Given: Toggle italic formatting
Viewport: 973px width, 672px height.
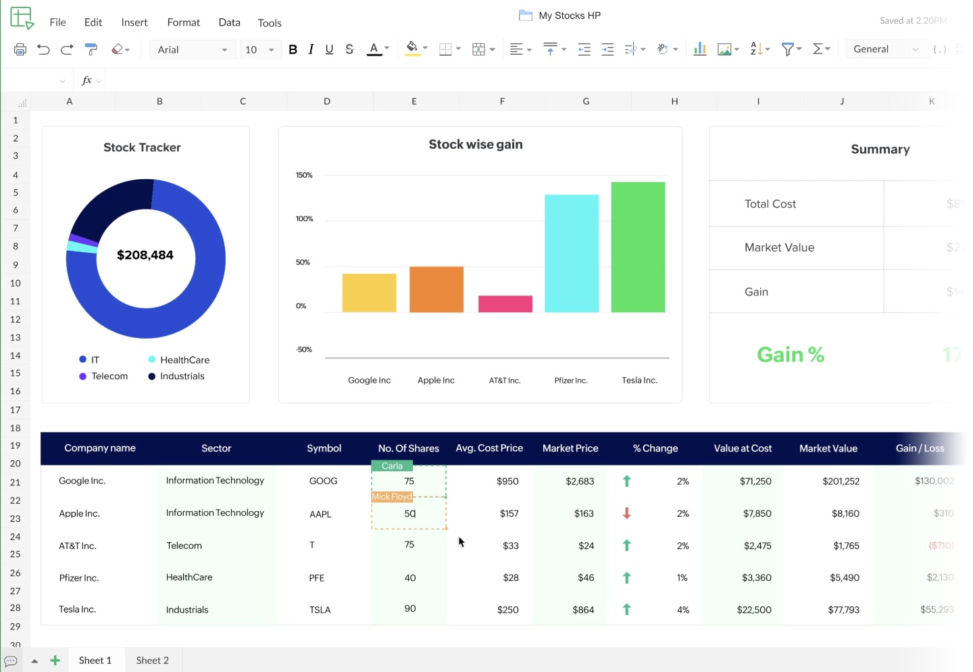Looking at the screenshot, I should pos(311,49).
